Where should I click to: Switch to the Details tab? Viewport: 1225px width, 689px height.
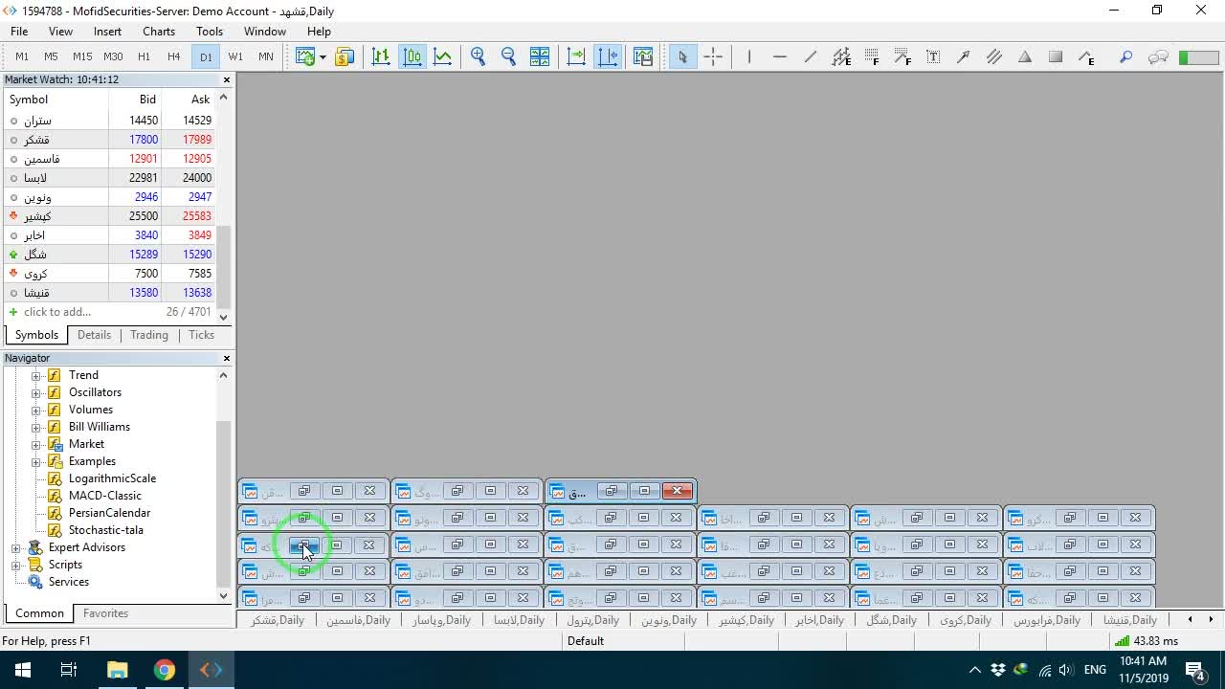(x=94, y=335)
